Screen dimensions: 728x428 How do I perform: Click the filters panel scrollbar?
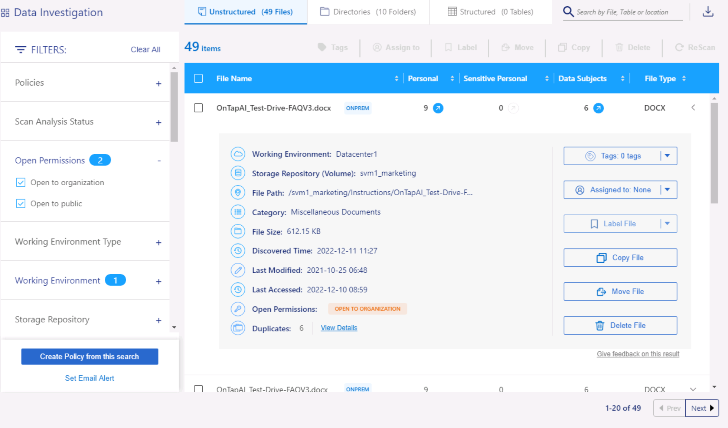click(174, 107)
